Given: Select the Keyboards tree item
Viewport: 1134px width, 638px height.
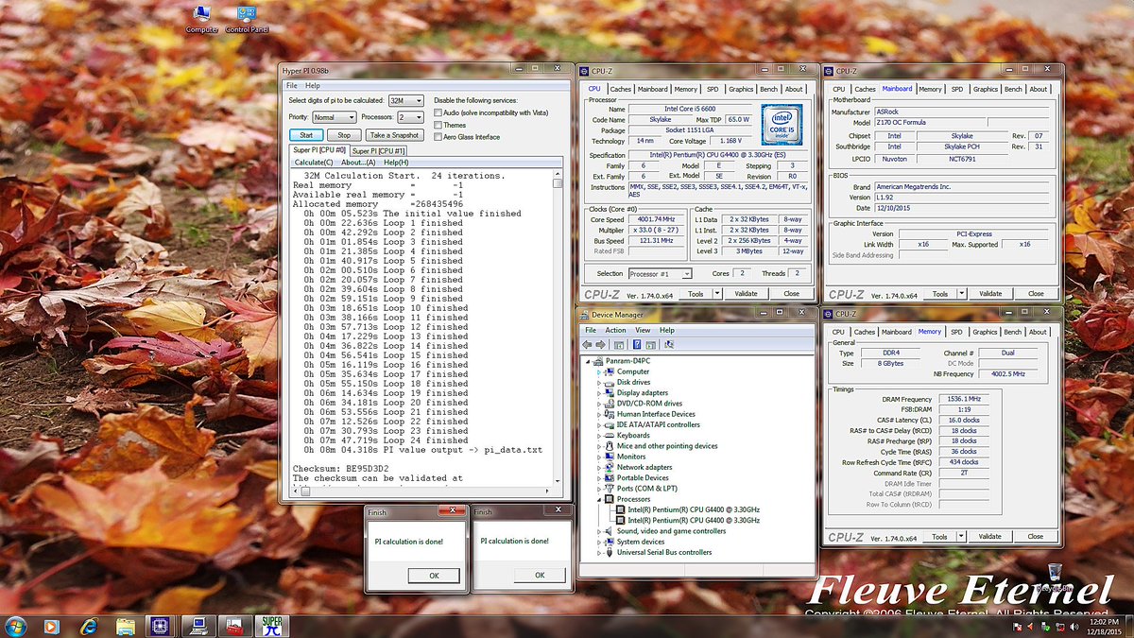Looking at the screenshot, I should 632,435.
